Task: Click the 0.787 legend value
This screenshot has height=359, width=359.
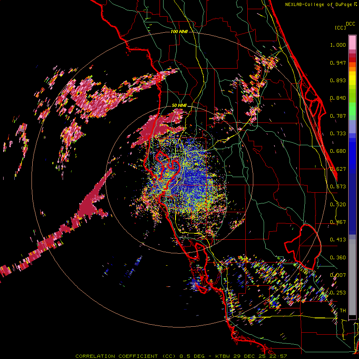Action: [x=338, y=116]
